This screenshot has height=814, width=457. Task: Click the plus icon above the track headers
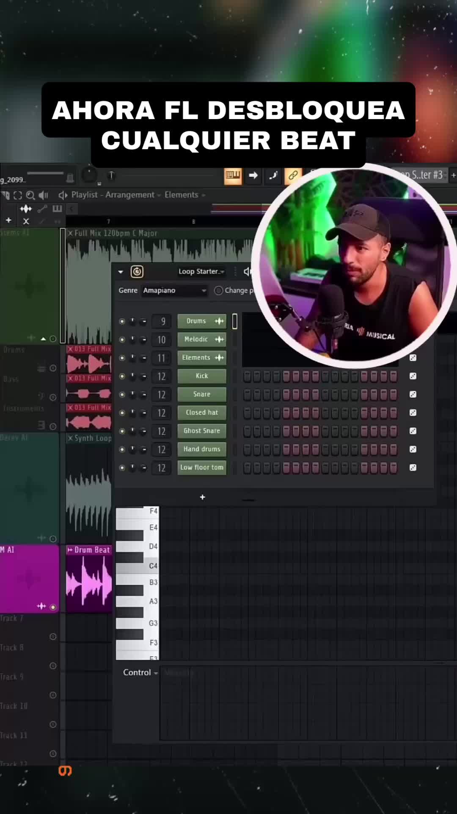pyautogui.click(x=8, y=220)
